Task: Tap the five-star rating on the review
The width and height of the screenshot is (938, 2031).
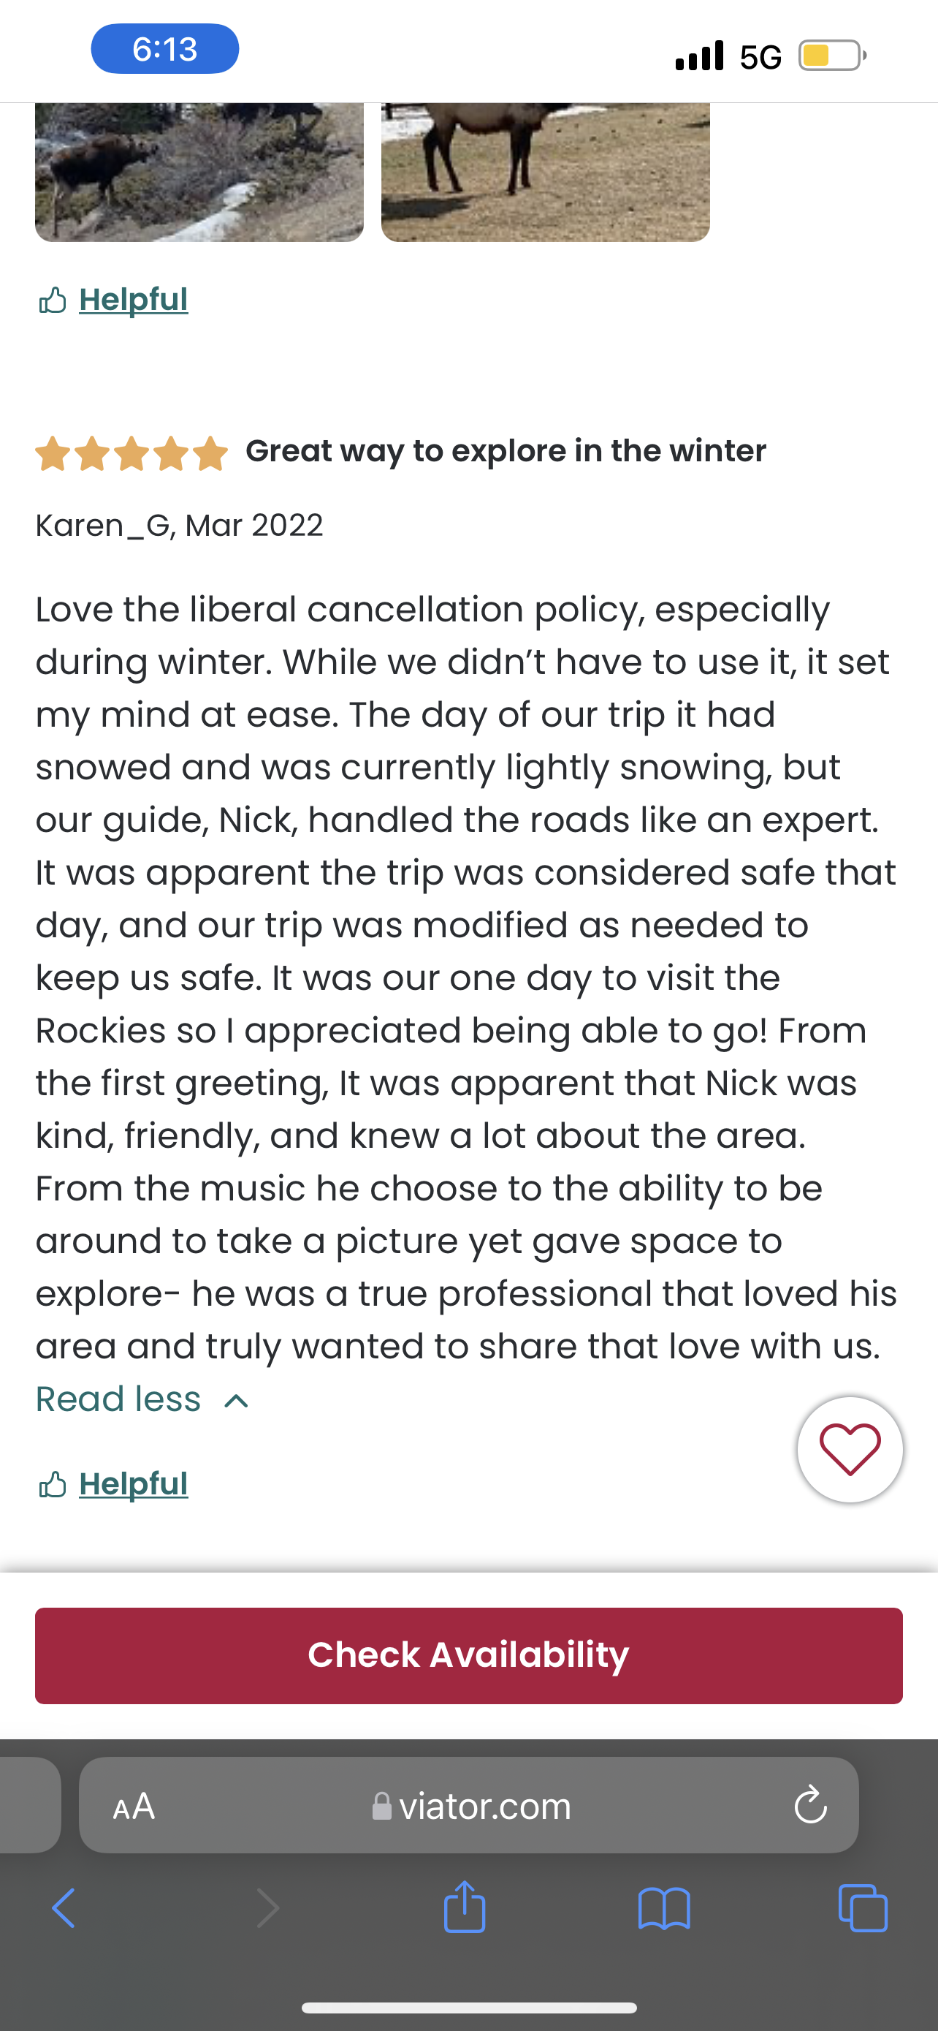Action: (x=131, y=453)
